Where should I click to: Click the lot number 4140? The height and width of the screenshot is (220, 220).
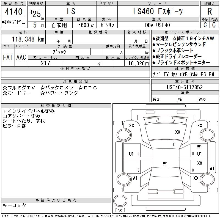pyautogui.click(x=13, y=12)
